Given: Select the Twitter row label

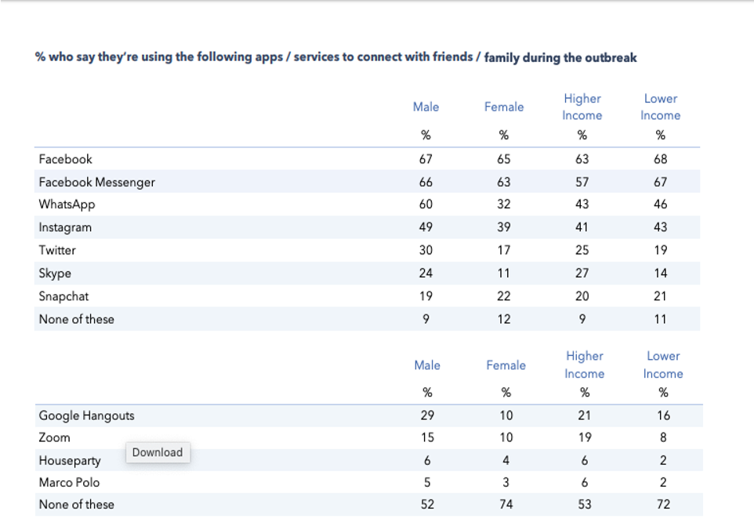Looking at the screenshot, I should tap(57, 250).
